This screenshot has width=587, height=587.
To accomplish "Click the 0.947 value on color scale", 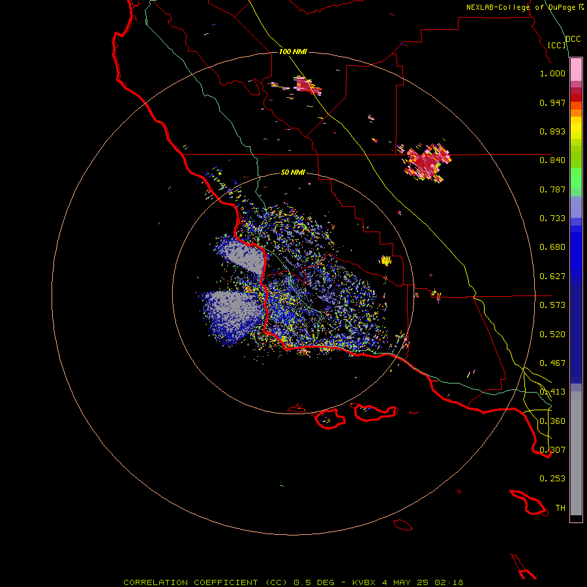I will pos(552,102).
